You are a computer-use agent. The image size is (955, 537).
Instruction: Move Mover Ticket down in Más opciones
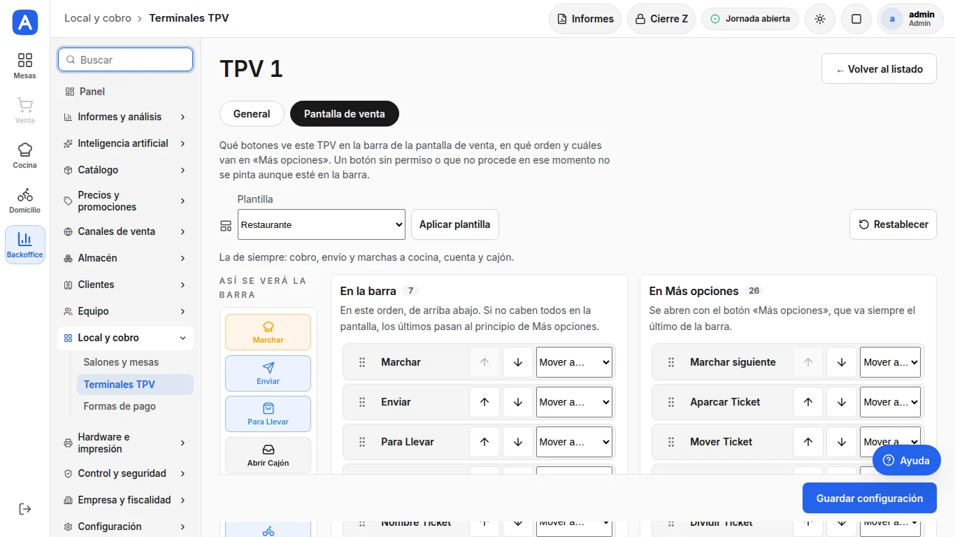842,442
